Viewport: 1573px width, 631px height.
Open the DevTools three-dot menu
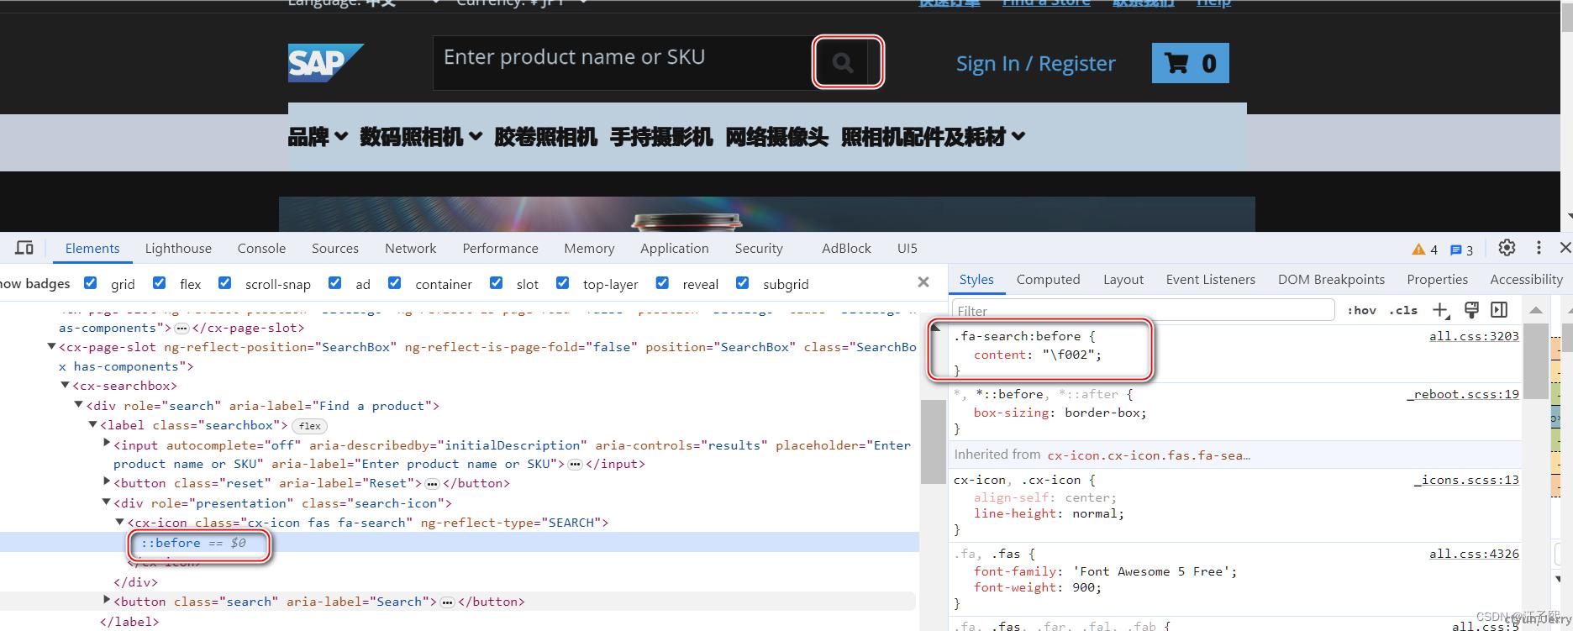pyautogui.click(x=1539, y=248)
